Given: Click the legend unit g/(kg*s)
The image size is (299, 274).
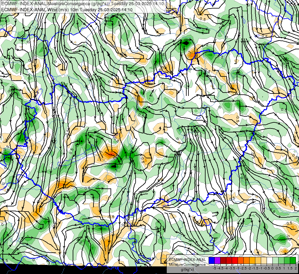Looking at the screenshot, I should tap(188, 269).
